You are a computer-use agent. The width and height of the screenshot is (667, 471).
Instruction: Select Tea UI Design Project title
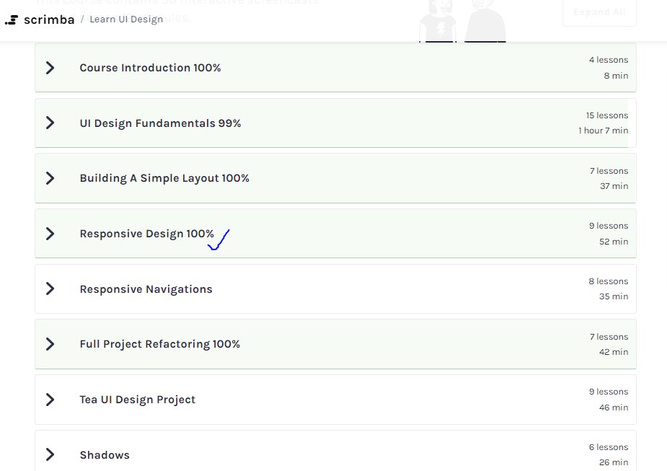(138, 400)
